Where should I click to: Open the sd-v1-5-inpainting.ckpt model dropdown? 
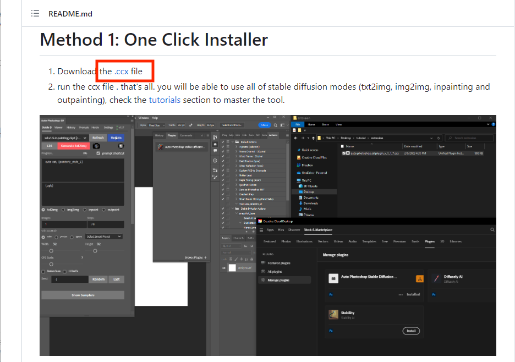(65, 138)
